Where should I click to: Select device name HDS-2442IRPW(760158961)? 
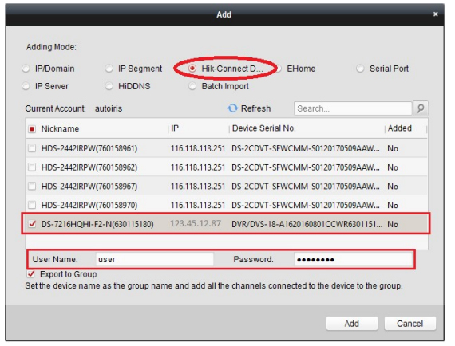click(x=89, y=148)
